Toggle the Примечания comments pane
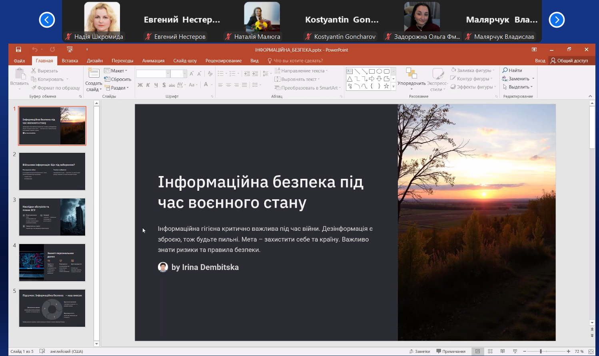599x356 pixels. tap(451, 351)
